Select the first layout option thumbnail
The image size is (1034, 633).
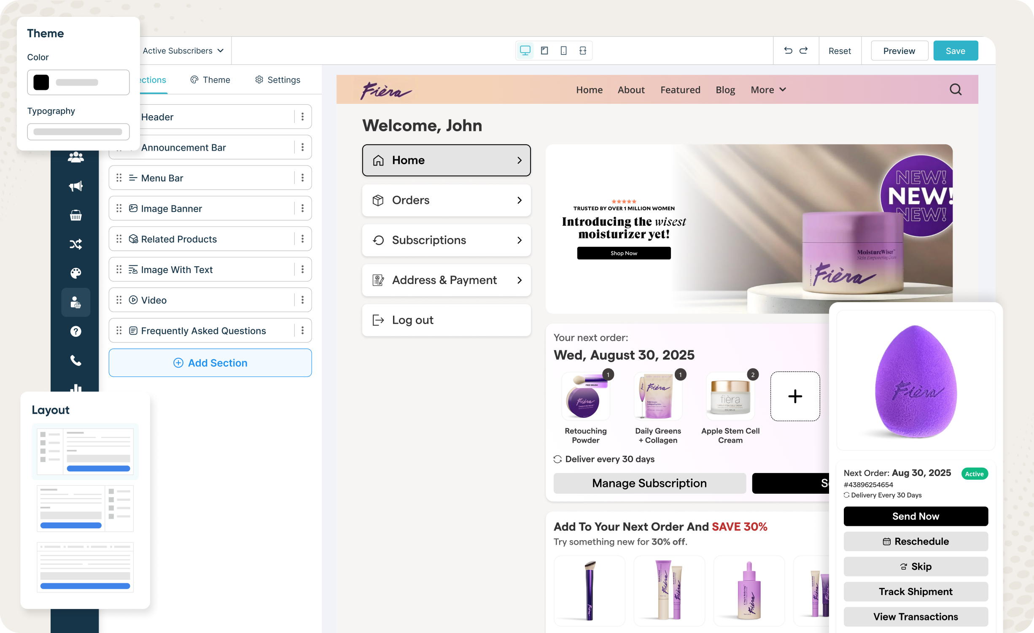coord(85,452)
